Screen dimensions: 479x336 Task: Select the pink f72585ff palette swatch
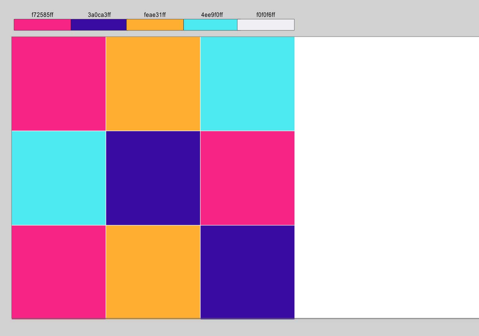pyautogui.click(x=42, y=25)
